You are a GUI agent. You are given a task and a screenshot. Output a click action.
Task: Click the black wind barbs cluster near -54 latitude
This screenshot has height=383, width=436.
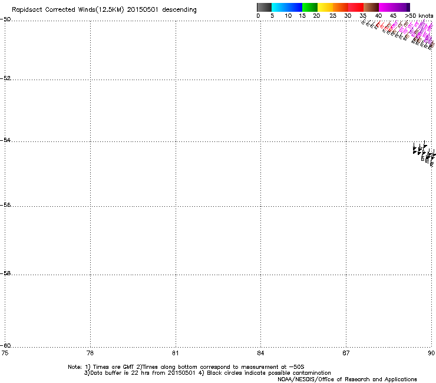click(x=424, y=153)
